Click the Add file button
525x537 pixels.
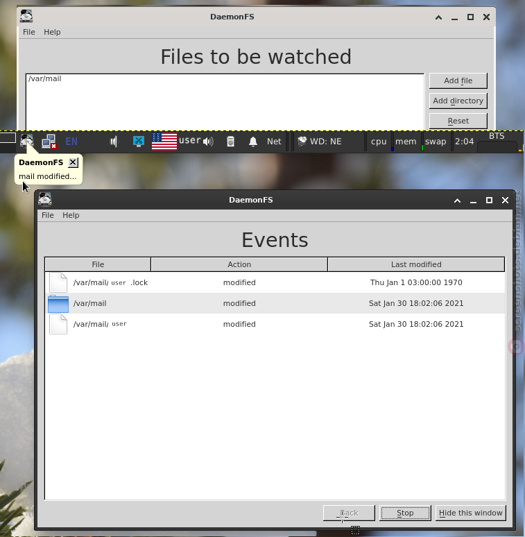[x=458, y=80]
